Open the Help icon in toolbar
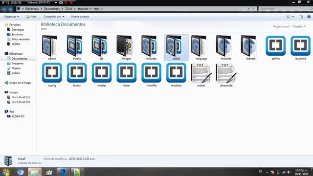This screenshot has width=313, height=176. click(309, 17)
